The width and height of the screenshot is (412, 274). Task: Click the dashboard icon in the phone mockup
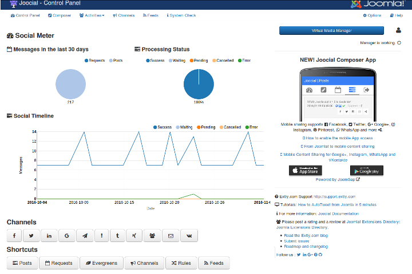(309, 90)
